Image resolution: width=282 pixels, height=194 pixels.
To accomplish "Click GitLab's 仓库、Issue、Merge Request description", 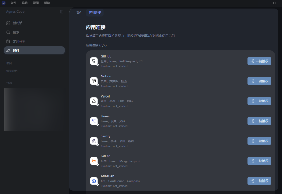I will click(x=120, y=161).
